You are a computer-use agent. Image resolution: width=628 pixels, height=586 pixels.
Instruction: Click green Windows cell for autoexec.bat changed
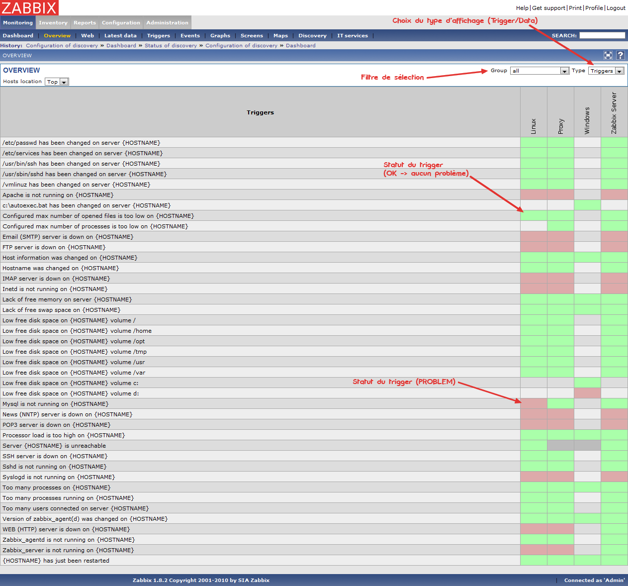pos(587,205)
